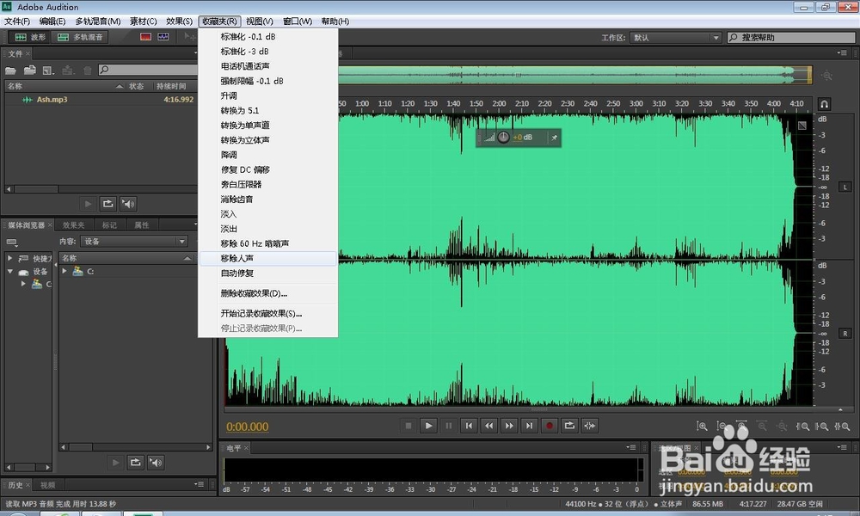Screen dimensions: 860x516
Task: Click the 2:00 mark on timeline ruler
Action: click(499, 104)
